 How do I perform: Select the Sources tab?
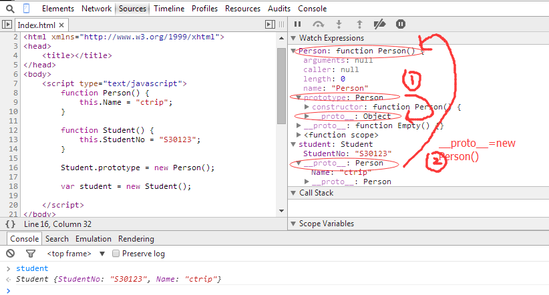pyautogui.click(x=132, y=9)
